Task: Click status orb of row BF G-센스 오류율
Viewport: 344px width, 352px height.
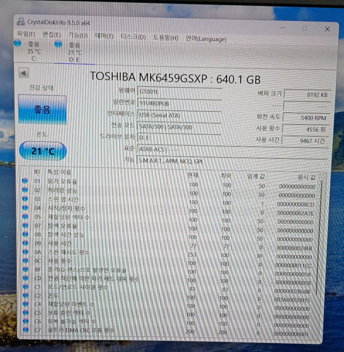Action: point(25,269)
